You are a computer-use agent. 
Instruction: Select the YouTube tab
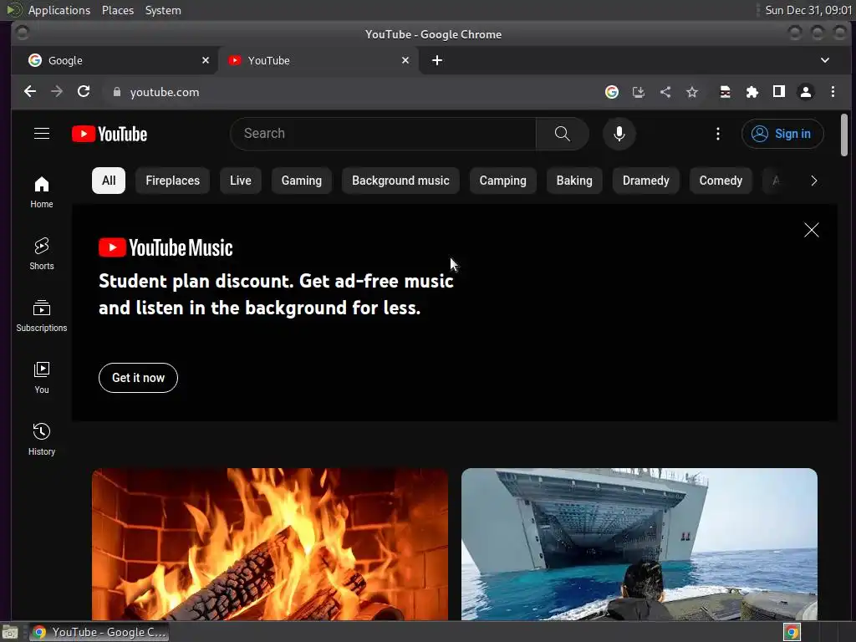[318, 60]
